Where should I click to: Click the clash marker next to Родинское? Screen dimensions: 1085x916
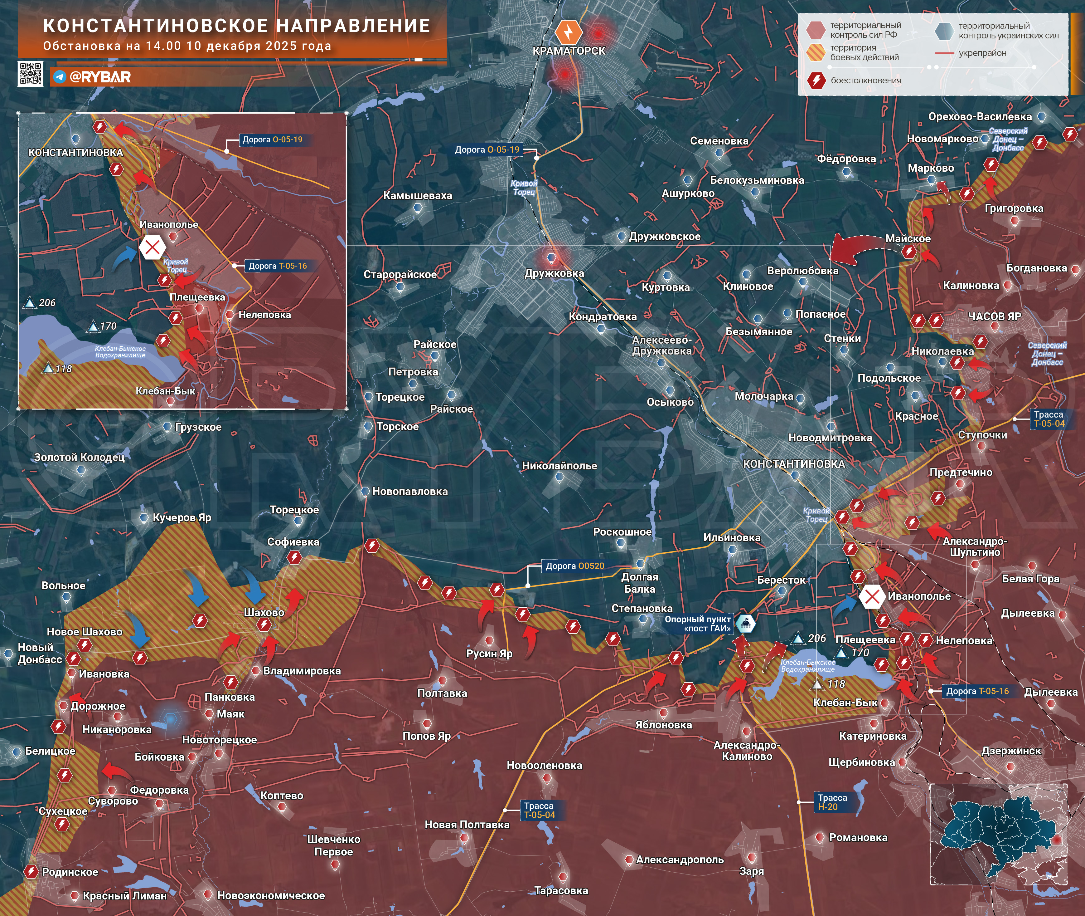click(x=31, y=872)
